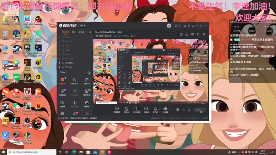Open the Steam desktop icon
This screenshot has height=155, width=276.
click(16, 49)
